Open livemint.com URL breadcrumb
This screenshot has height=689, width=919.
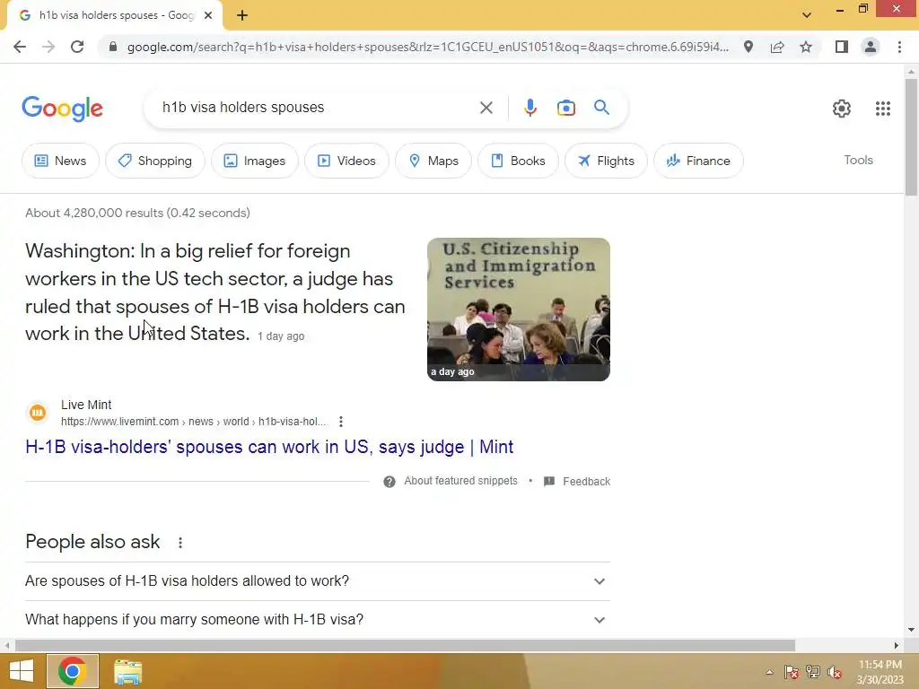tap(194, 422)
